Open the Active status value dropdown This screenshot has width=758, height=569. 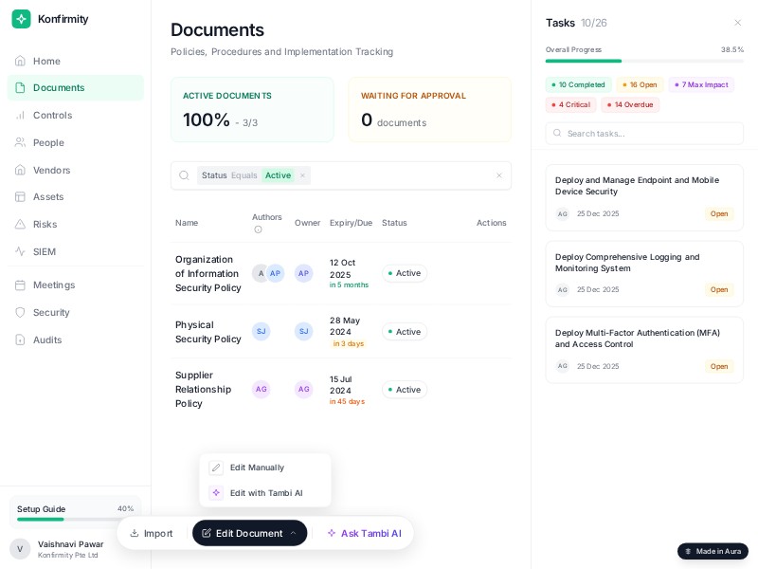click(278, 175)
